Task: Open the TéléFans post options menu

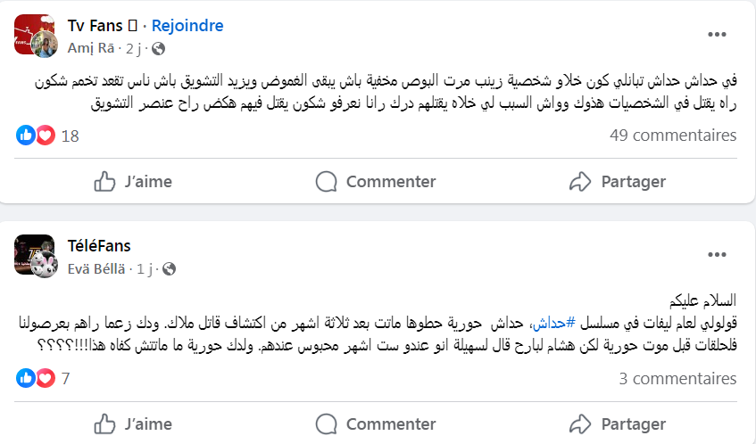Action: 717,256
